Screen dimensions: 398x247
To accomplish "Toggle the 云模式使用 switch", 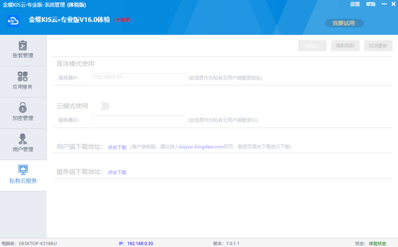I will (101, 106).
